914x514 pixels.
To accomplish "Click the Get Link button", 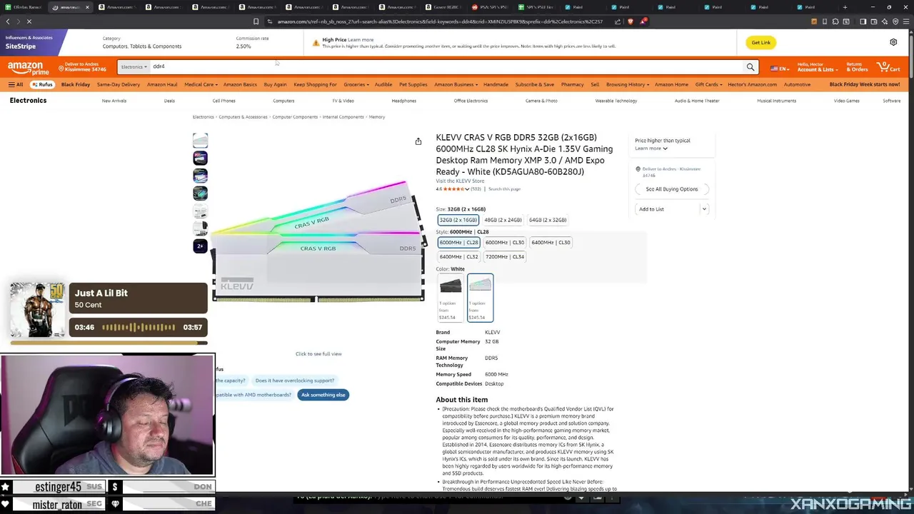I will pyautogui.click(x=761, y=42).
